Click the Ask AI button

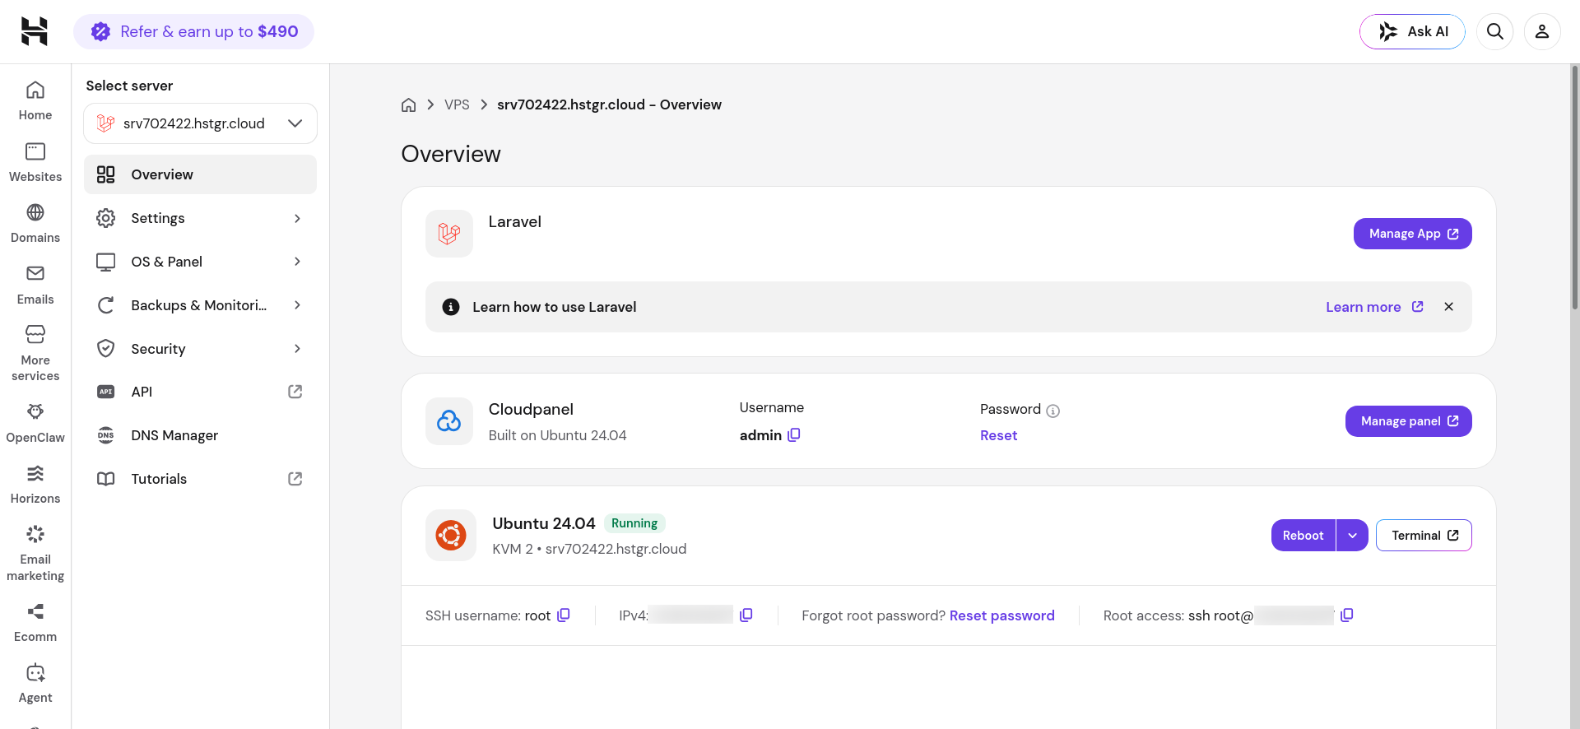pos(1412,31)
